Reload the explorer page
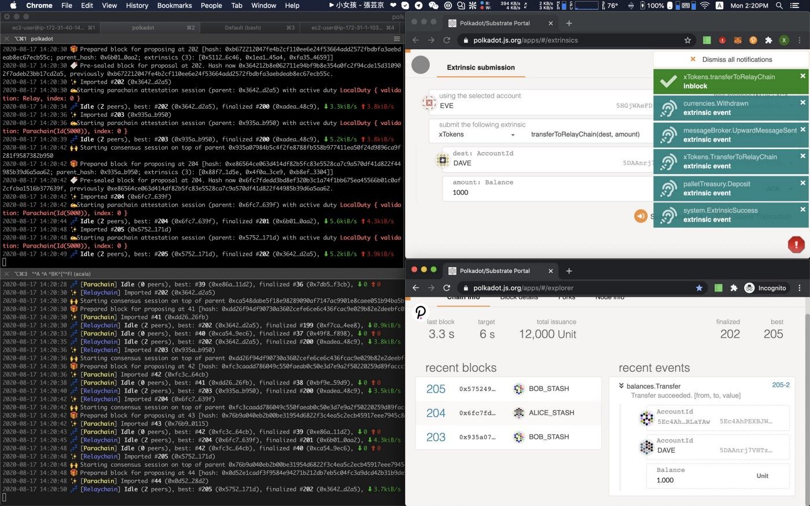810x506 pixels. click(447, 288)
